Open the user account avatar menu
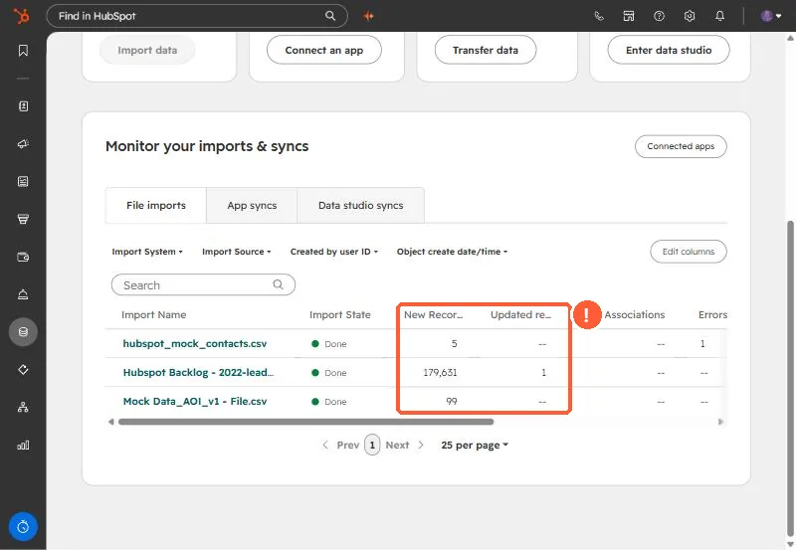 click(x=770, y=16)
